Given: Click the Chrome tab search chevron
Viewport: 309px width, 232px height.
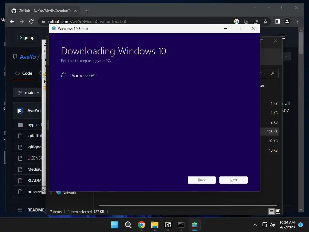Looking at the screenshot, I should click(x=255, y=8).
